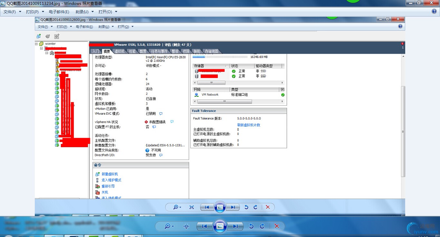Go to previous photo in the inner 112600.jpg viewer
Image resolution: width=440 pixels, height=237 pixels.
207,207
